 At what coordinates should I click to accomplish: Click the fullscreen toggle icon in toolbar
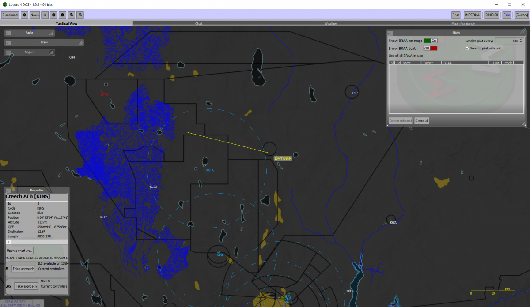[x=45, y=15]
